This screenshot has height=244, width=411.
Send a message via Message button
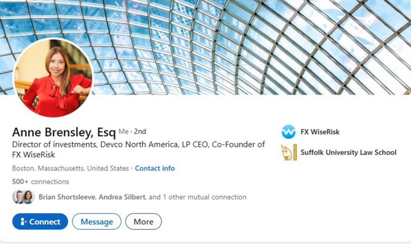pos(96,221)
